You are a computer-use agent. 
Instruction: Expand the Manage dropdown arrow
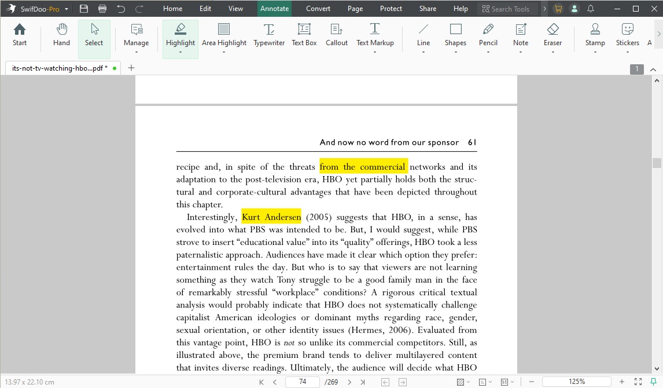click(x=136, y=53)
